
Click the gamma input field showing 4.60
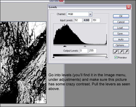click(x=87, y=20)
